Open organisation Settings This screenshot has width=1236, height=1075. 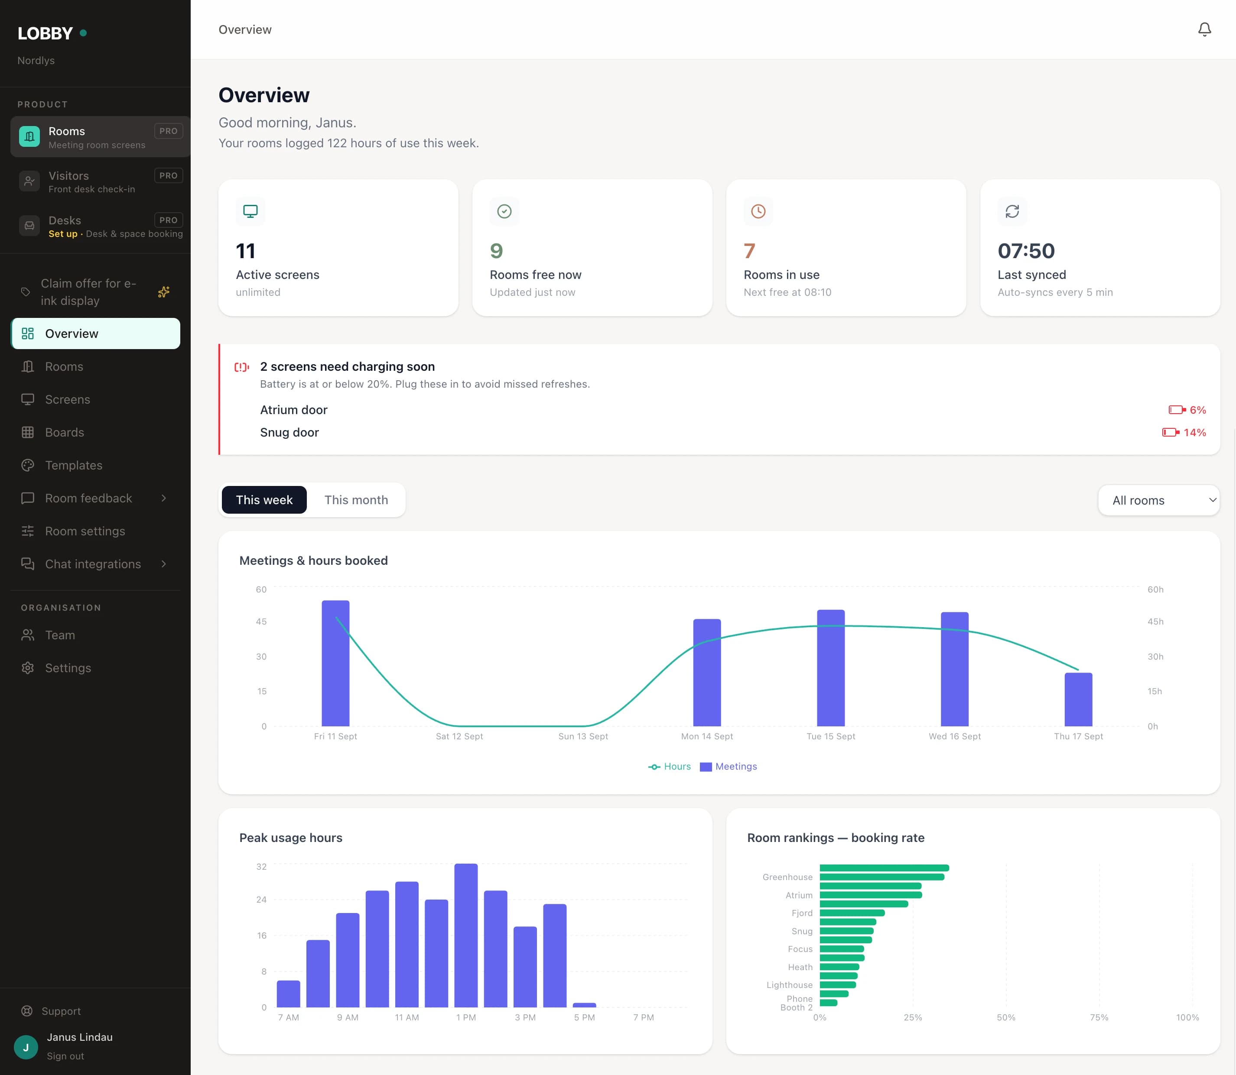pyautogui.click(x=95, y=668)
